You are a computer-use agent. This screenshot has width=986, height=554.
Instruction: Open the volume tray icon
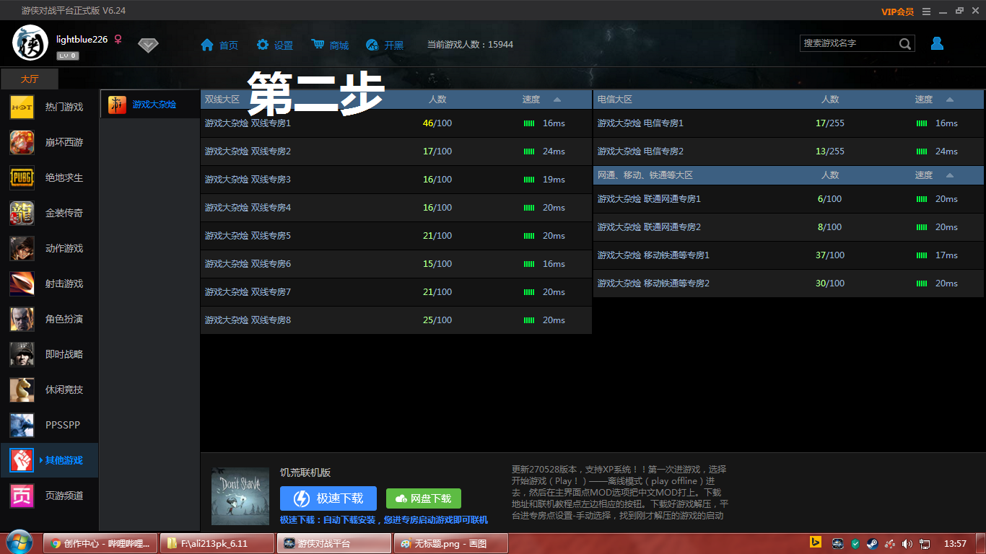tap(907, 543)
